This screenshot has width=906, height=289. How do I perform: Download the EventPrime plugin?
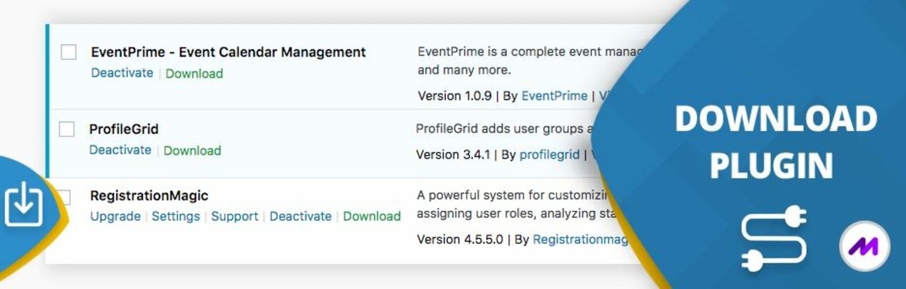tap(194, 73)
